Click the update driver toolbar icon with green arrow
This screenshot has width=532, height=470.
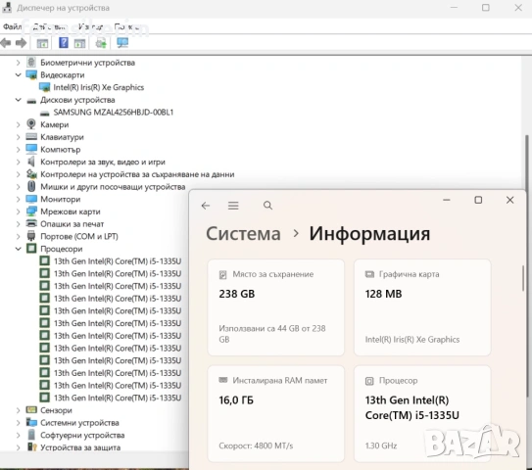[101, 43]
